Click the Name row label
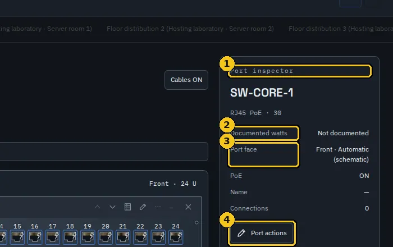 [x=239, y=192]
